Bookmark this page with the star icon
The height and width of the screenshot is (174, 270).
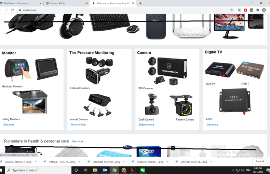click(x=231, y=10)
